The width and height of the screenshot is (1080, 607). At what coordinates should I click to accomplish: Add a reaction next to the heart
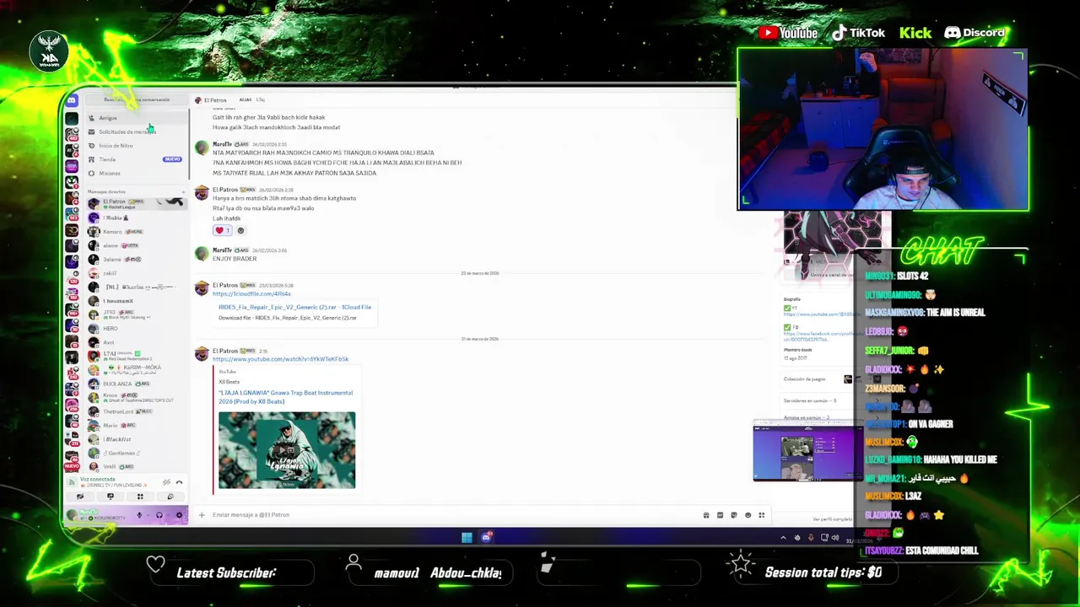[x=240, y=230]
